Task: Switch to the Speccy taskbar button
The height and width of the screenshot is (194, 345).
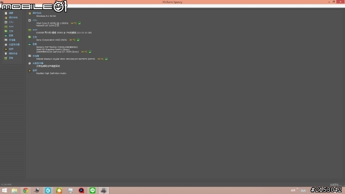Action: pyautogui.click(x=103, y=190)
